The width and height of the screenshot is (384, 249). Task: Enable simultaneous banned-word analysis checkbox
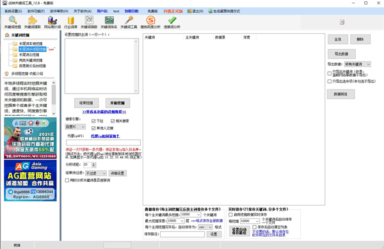click(x=67, y=181)
